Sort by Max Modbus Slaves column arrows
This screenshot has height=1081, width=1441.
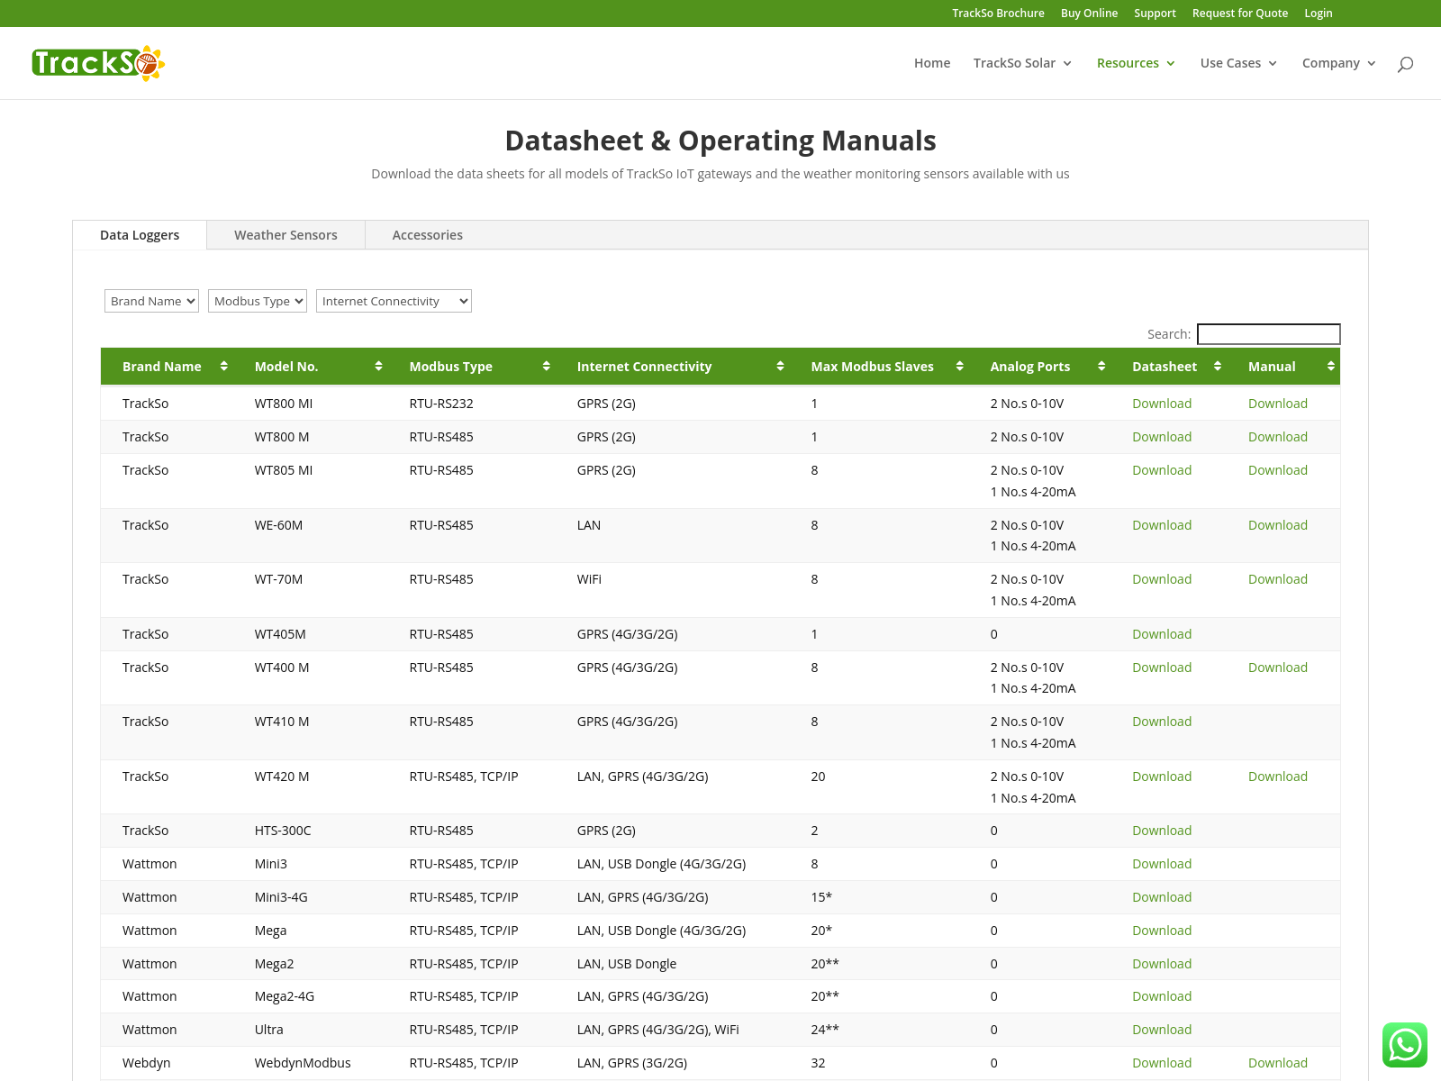click(x=959, y=366)
